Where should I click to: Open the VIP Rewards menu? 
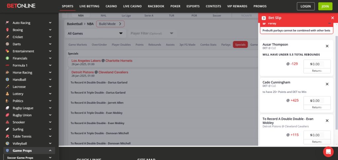(x=237, y=6)
